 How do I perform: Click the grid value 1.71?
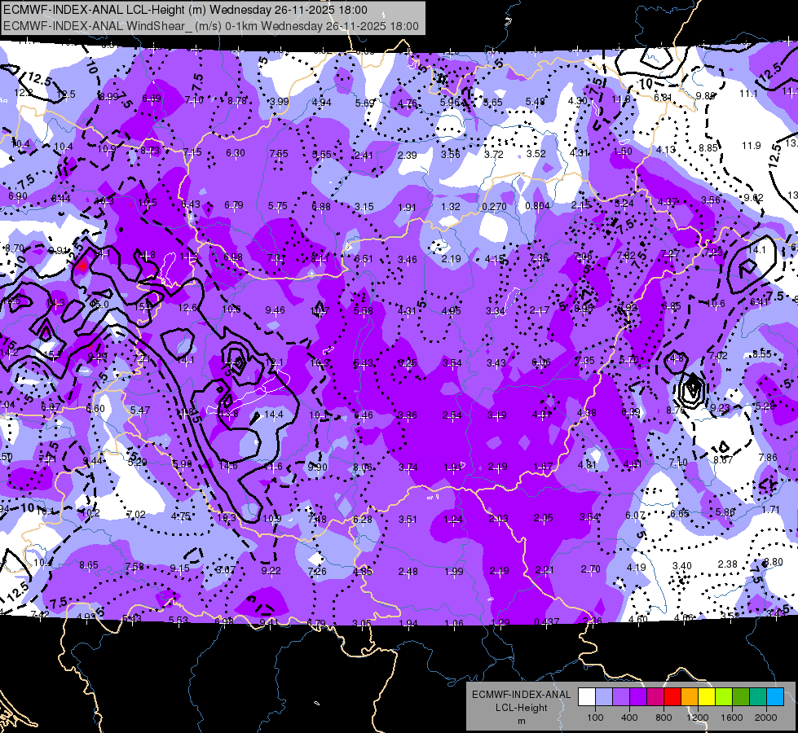(770, 509)
